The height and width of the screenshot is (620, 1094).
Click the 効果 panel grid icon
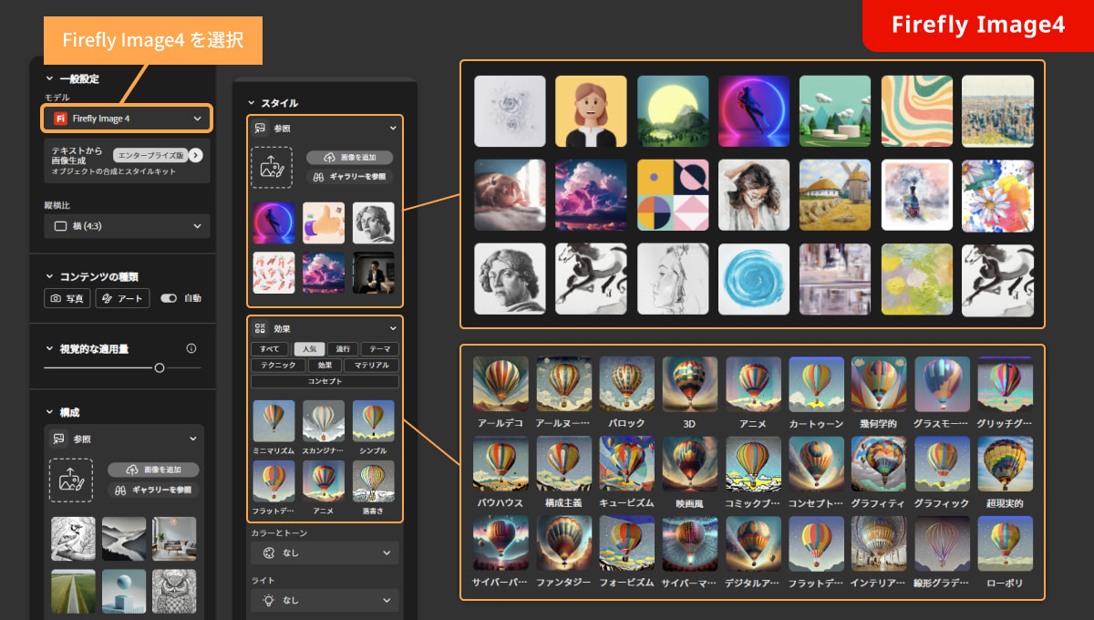click(261, 328)
